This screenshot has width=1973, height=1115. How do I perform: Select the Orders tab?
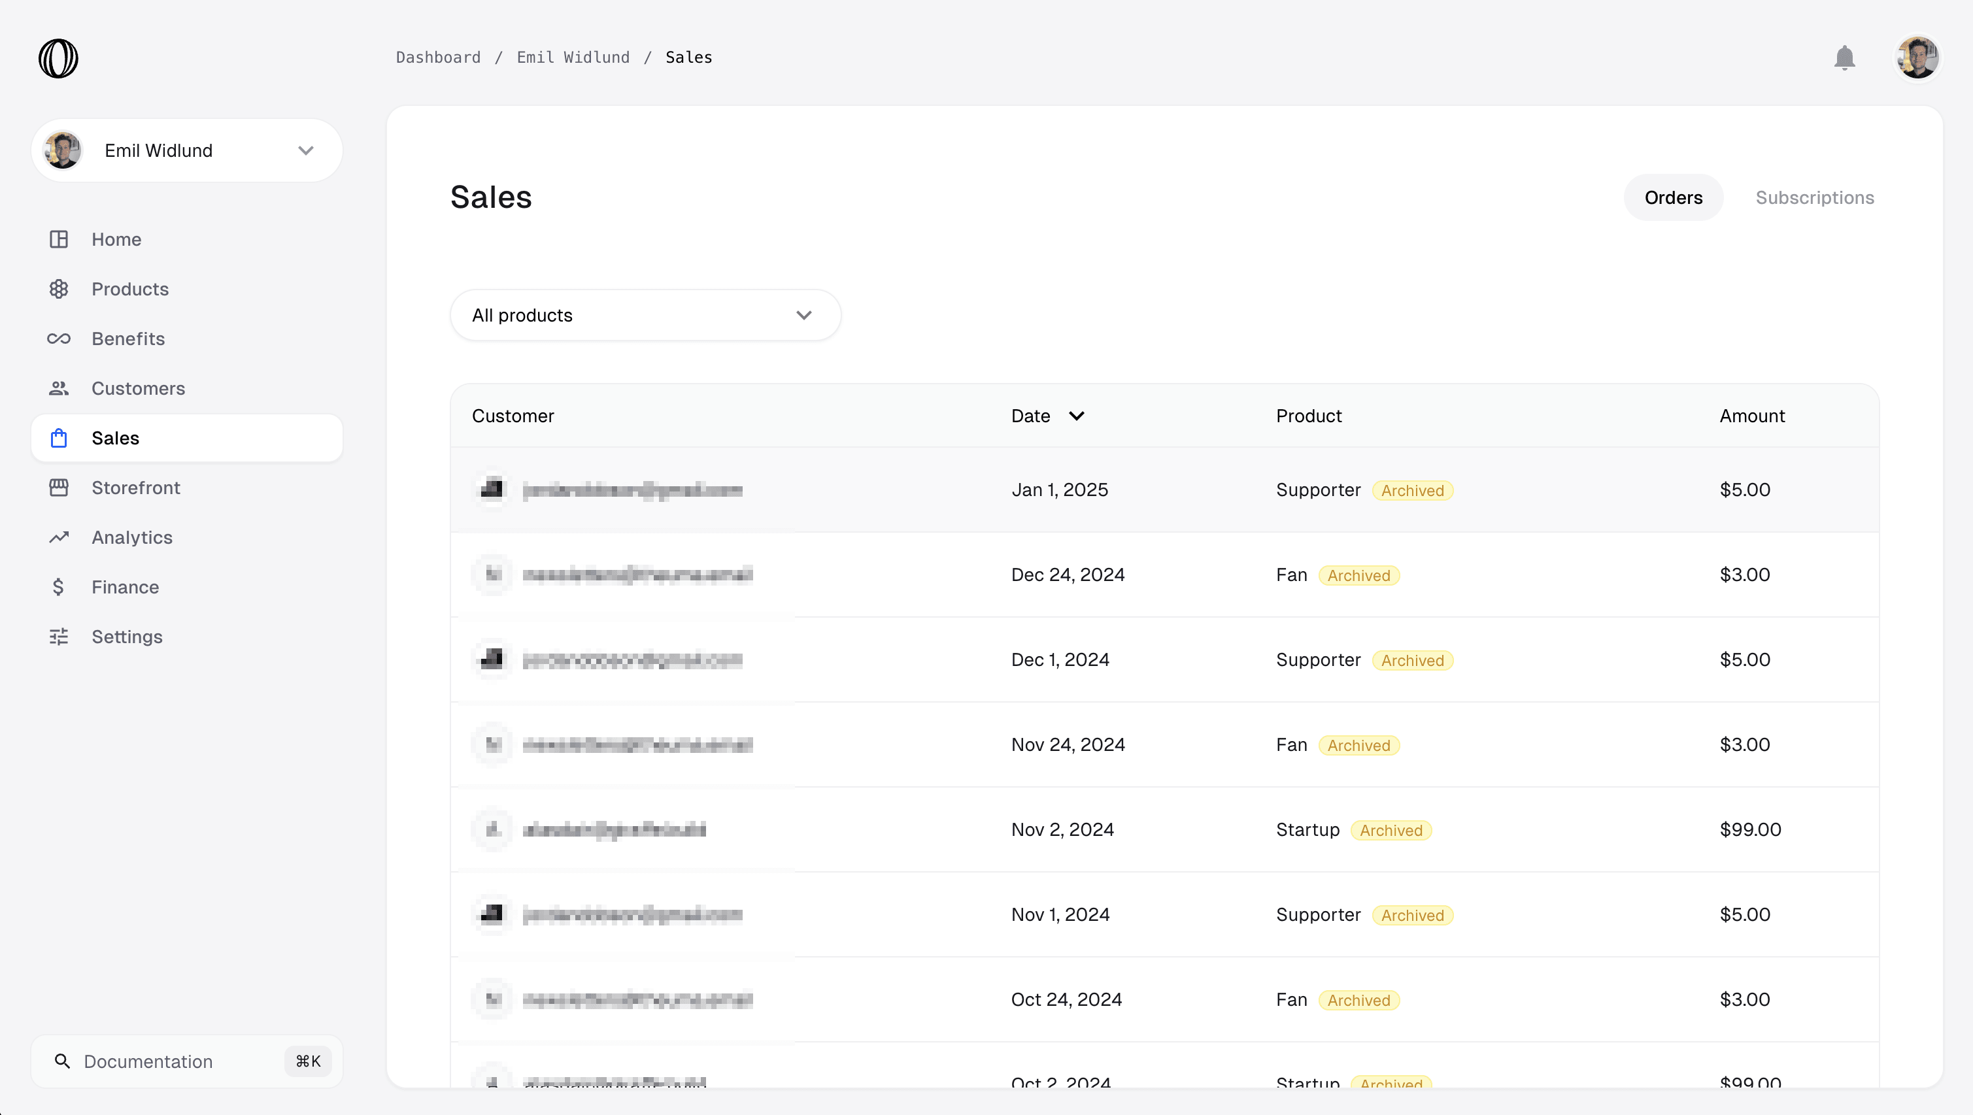point(1673,197)
